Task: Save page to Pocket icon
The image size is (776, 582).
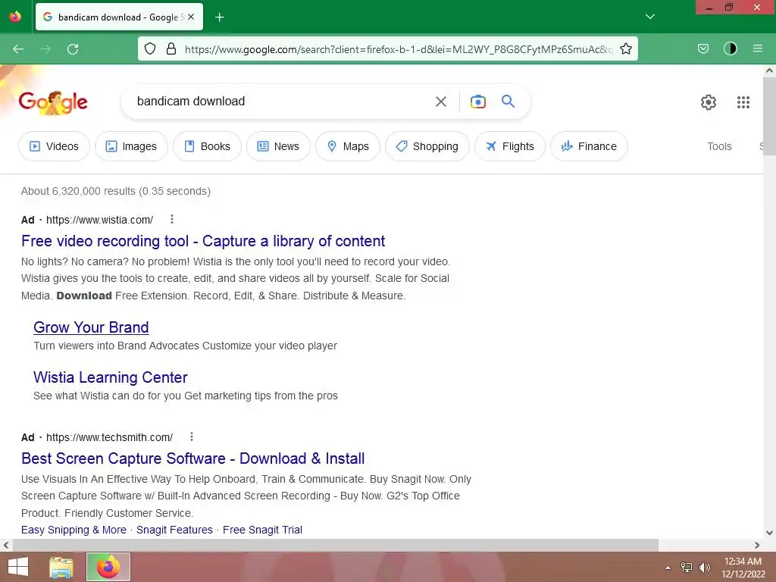Action: click(702, 48)
